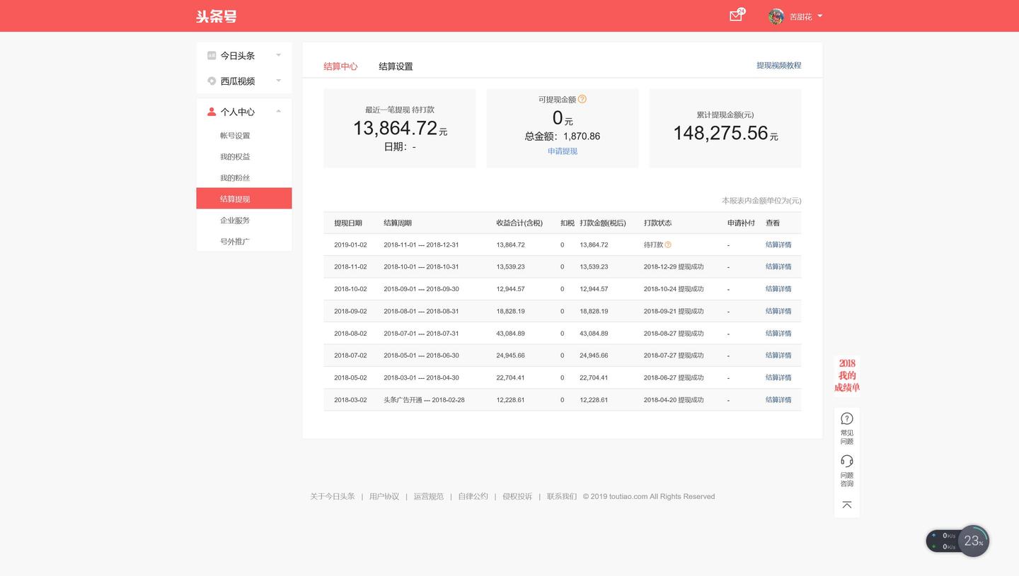1019x576 pixels.
Task: Switch to the 结算设置 tab
Action: pyautogui.click(x=396, y=66)
